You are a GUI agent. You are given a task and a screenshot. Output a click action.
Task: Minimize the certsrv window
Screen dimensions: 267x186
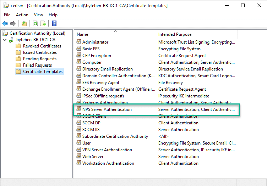coord(227,5)
